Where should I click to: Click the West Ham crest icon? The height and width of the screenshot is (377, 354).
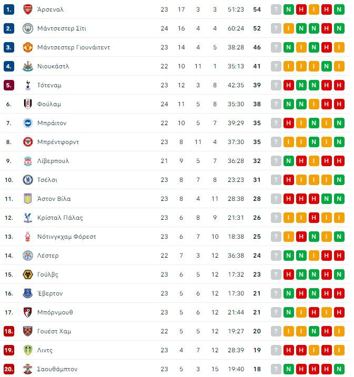(x=28, y=331)
